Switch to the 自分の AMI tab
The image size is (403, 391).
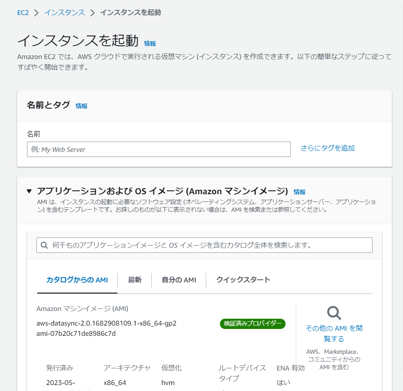coord(179,280)
